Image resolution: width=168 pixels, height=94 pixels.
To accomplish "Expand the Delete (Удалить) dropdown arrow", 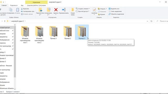I will [56, 15].
